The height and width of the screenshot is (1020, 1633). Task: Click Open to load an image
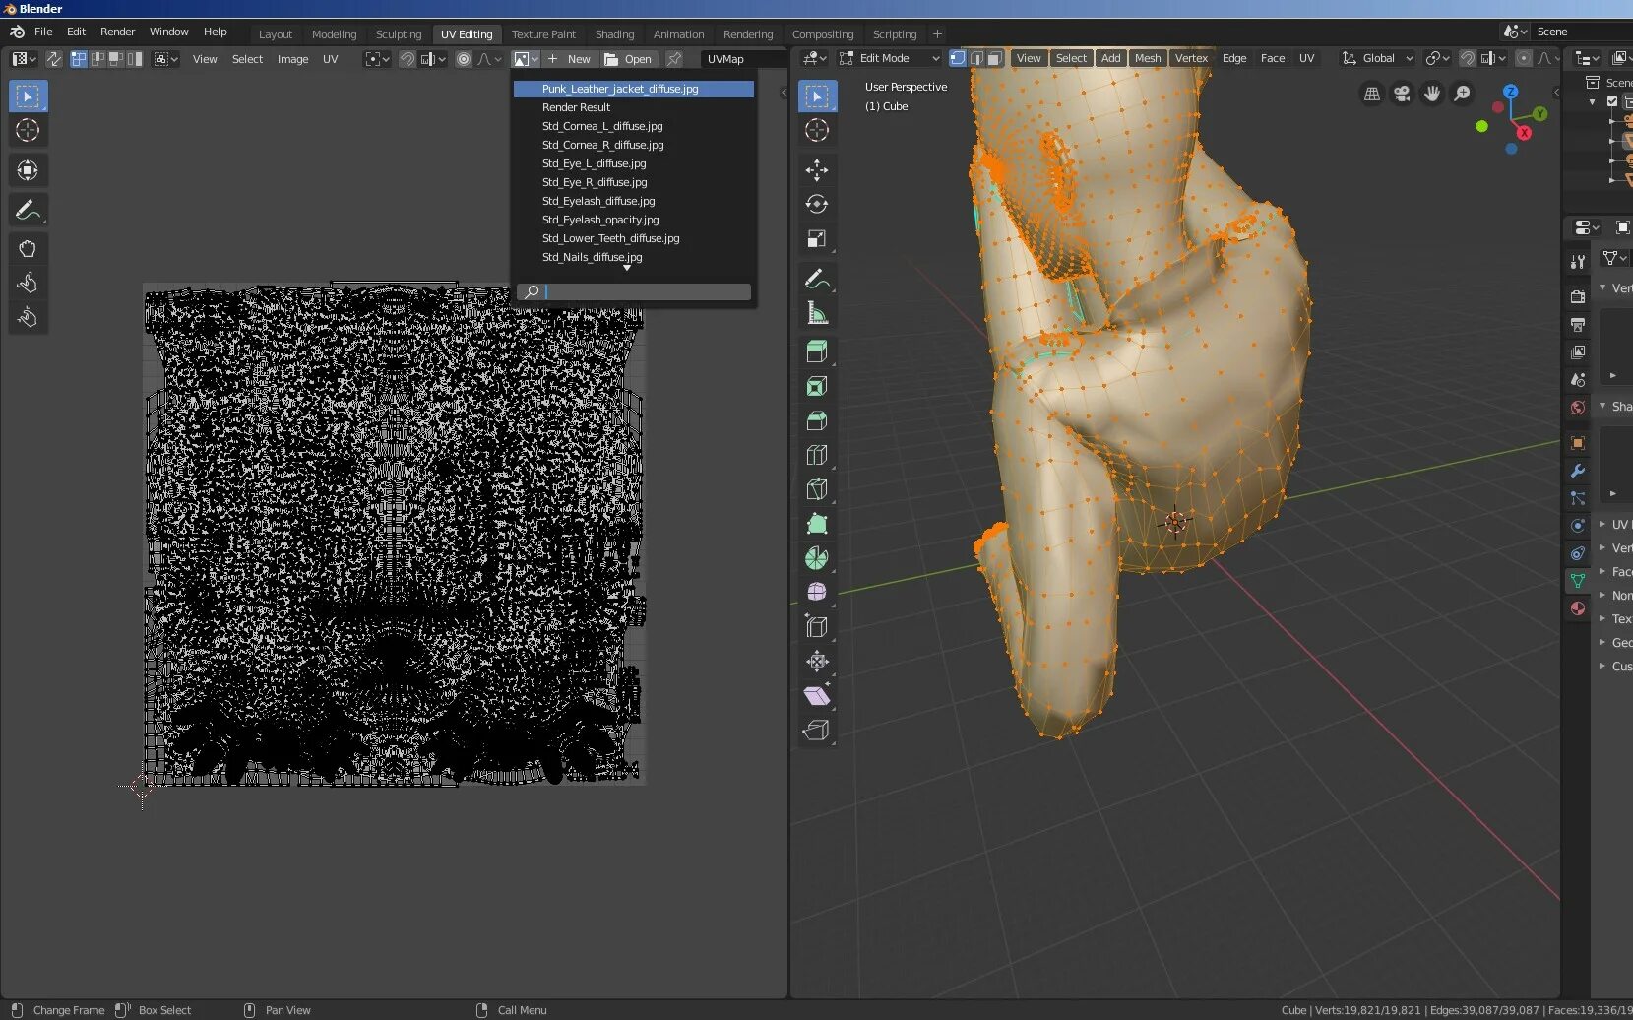628,59
